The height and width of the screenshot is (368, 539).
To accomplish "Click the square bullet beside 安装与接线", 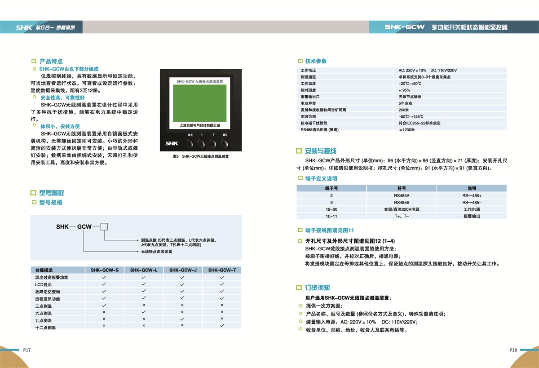I will tap(299, 151).
